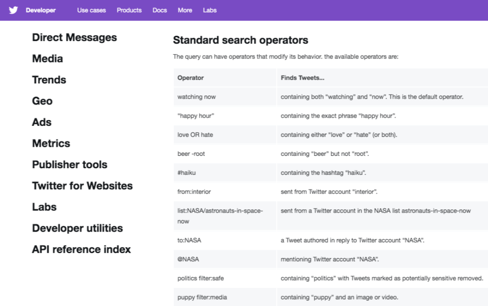The image size is (488, 306).
Task: Select the 'to:NASA' operator cell
Action: (225, 240)
